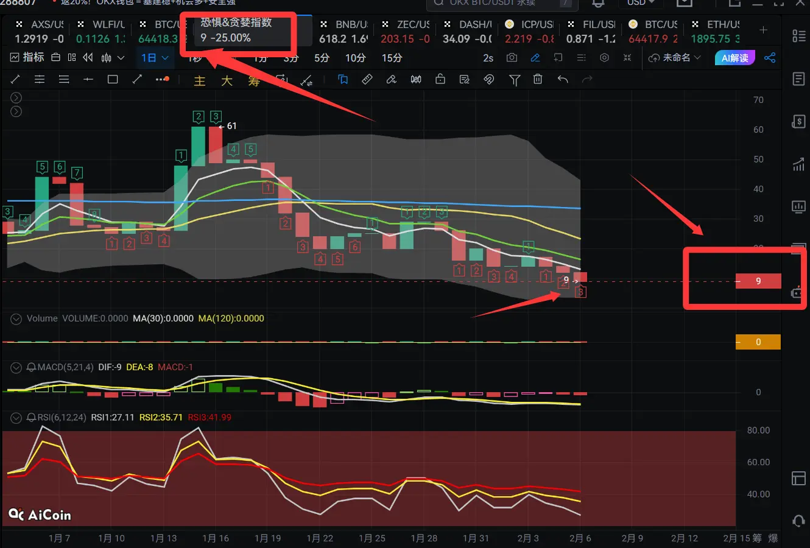
Task: Expand the 1日 timeframe dropdown
Action: [155, 58]
